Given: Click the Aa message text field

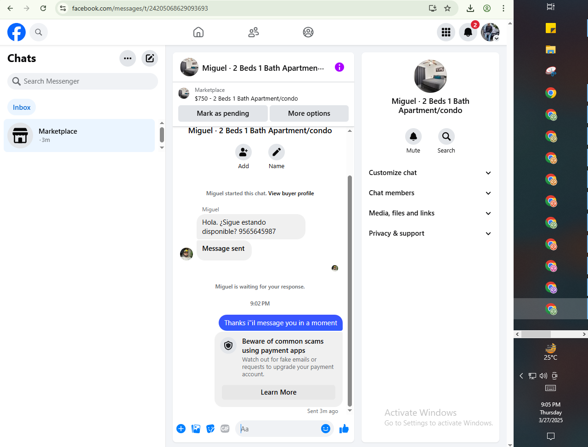Looking at the screenshot, I should [x=278, y=429].
